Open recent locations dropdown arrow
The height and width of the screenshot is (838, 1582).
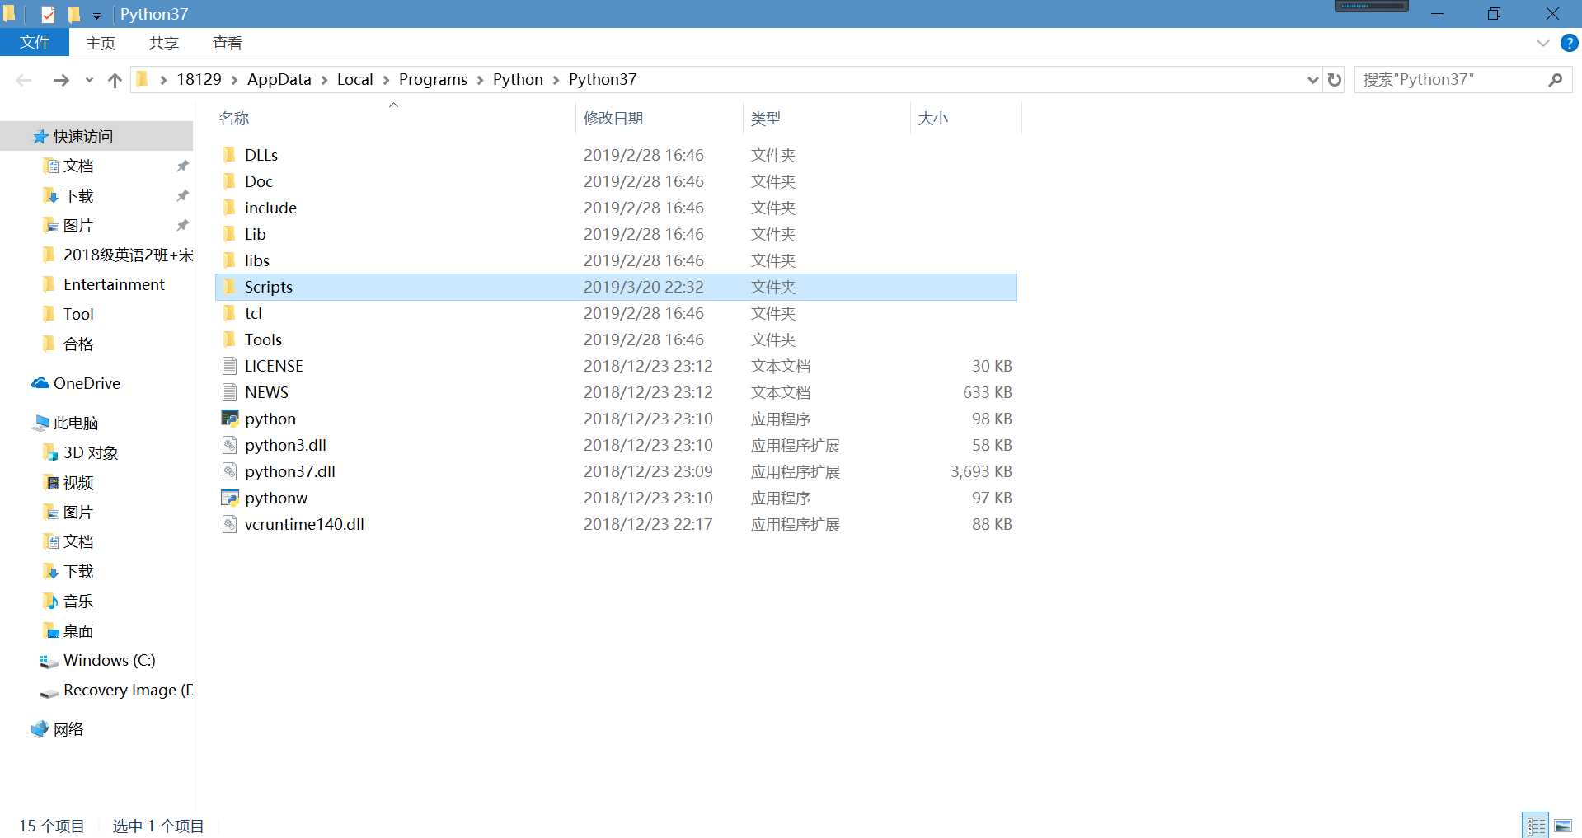pos(89,80)
